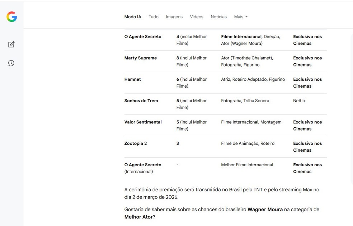Click the Marty Supreme row title
353x226 pixels.
[x=141, y=58]
